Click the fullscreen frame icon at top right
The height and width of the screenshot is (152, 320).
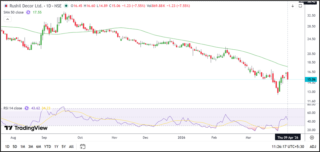click(300, 6)
